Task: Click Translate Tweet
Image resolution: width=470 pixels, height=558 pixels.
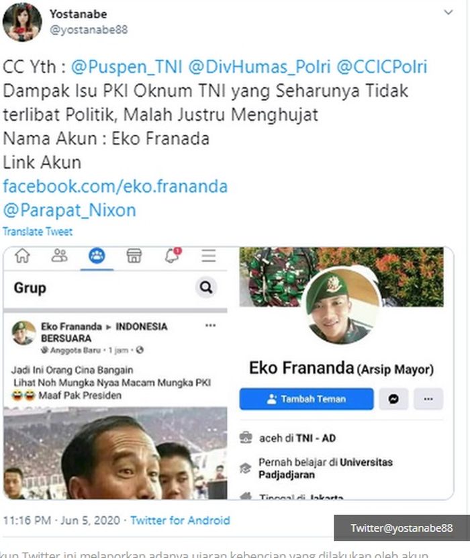Action: point(38,232)
